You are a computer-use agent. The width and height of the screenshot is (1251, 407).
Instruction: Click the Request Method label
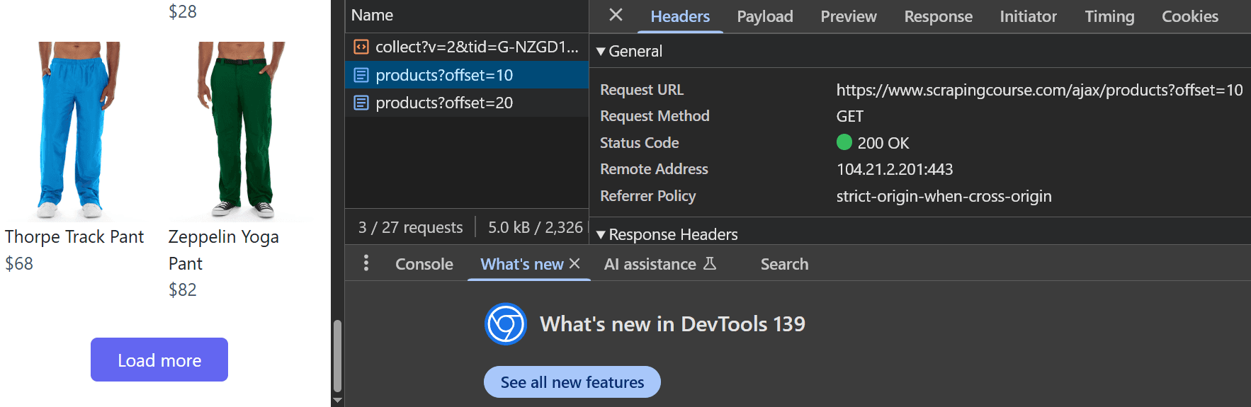(655, 116)
